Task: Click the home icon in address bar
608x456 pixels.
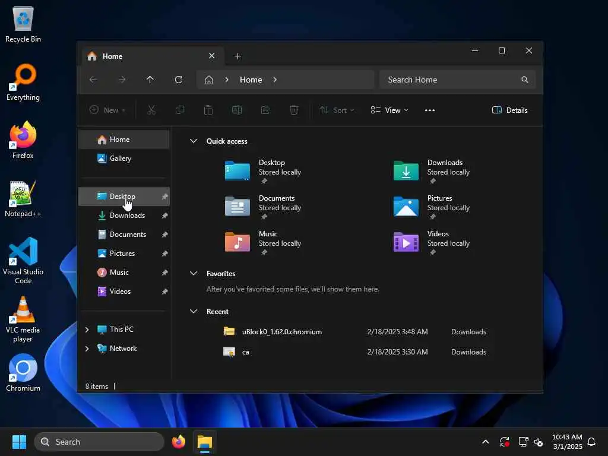Action: [x=209, y=80]
